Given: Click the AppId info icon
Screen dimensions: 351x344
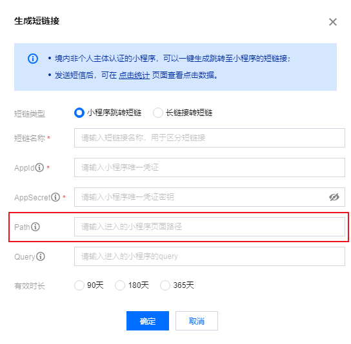Looking at the screenshot, I should pyautogui.click(x=39, y=167).
